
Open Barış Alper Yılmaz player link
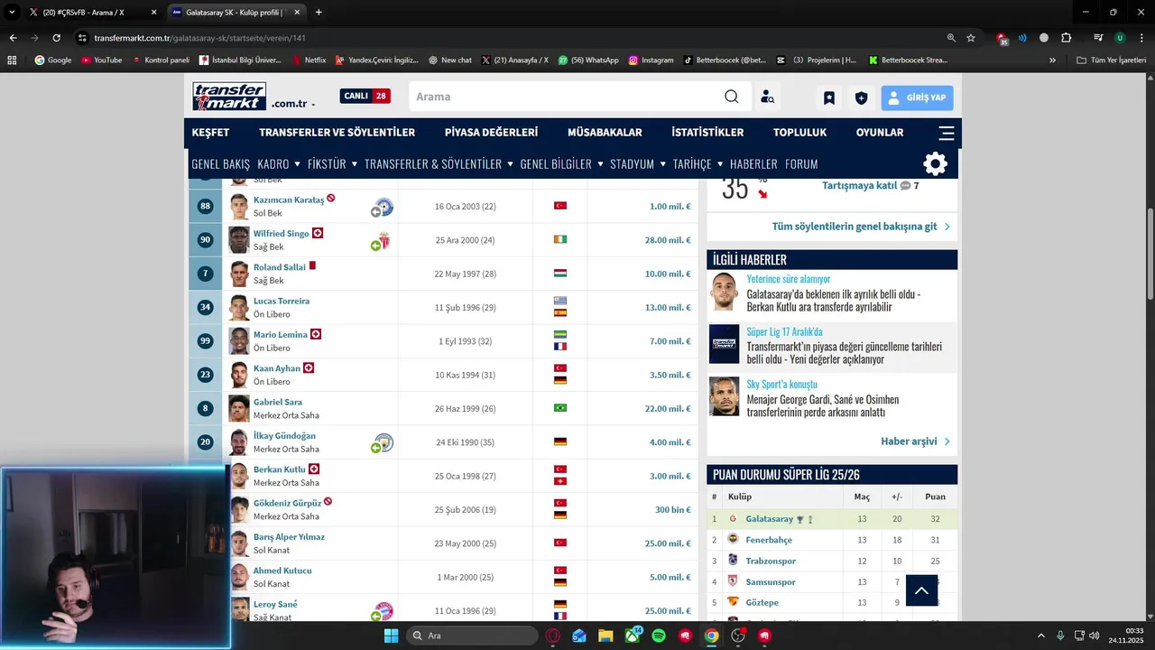[289, 537]
